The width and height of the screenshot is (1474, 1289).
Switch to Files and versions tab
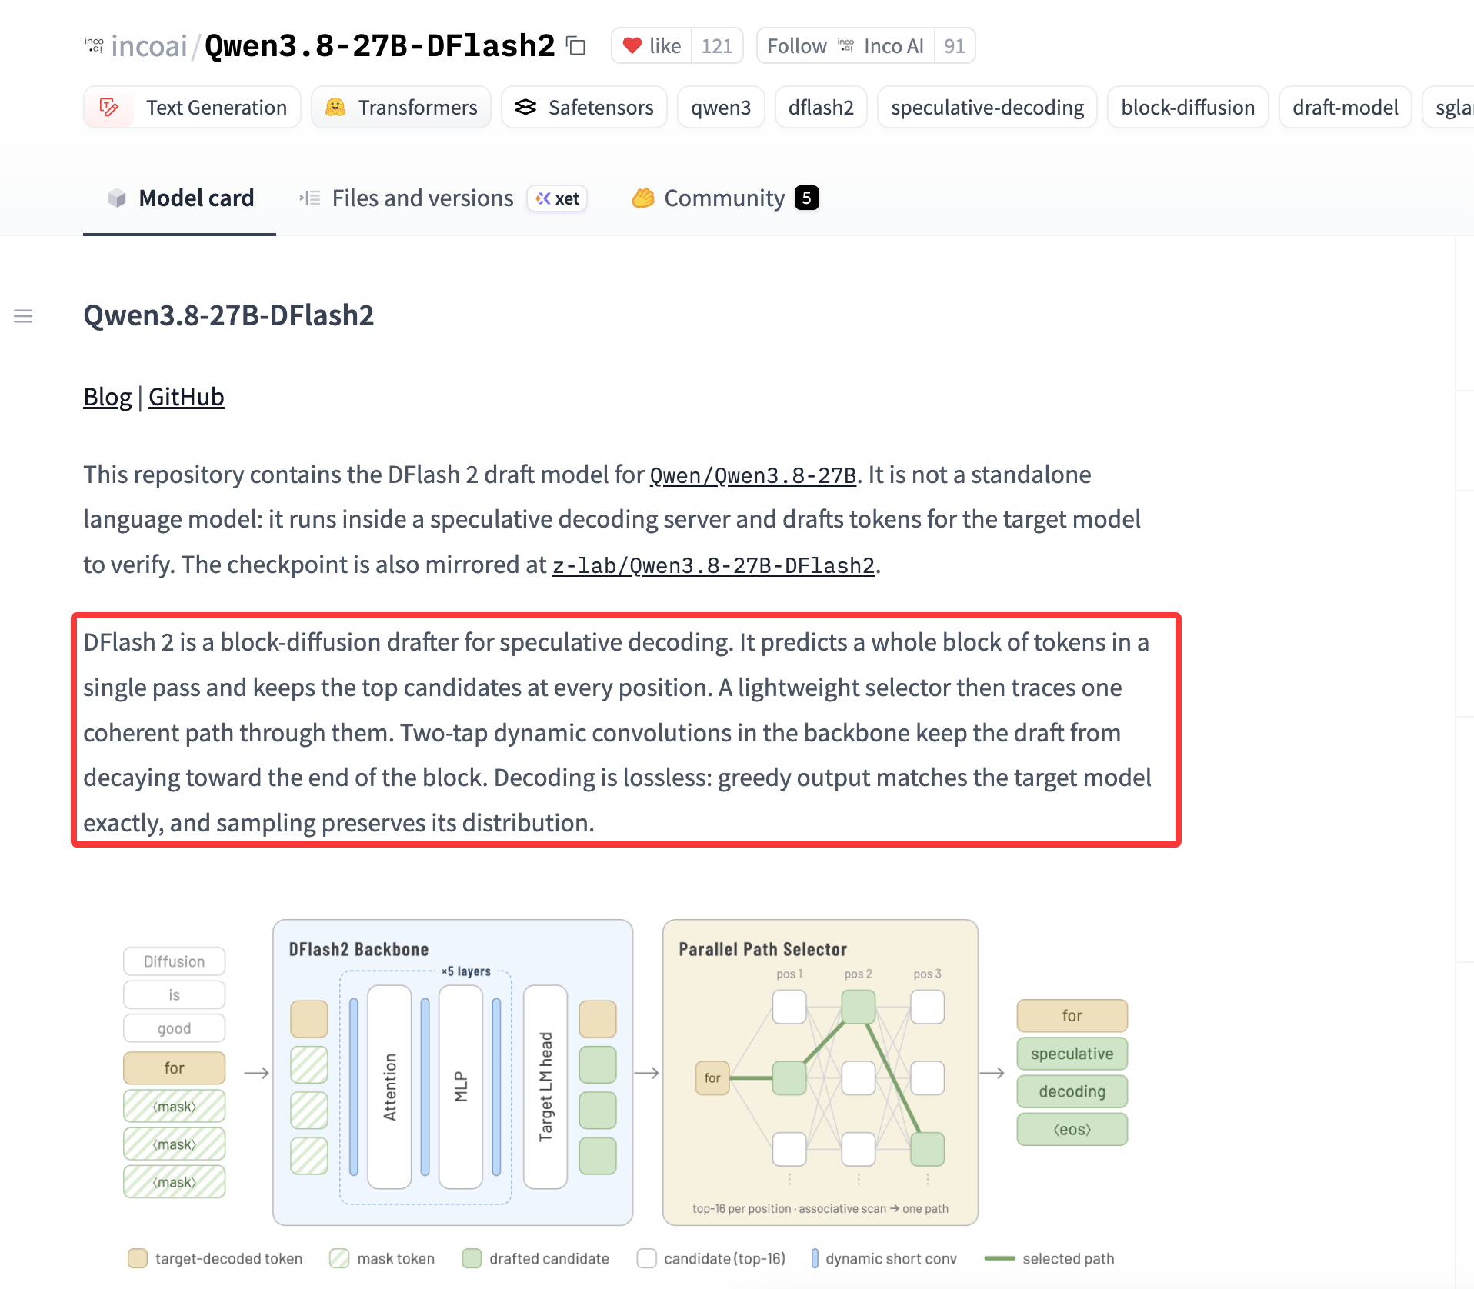[442, 198]
